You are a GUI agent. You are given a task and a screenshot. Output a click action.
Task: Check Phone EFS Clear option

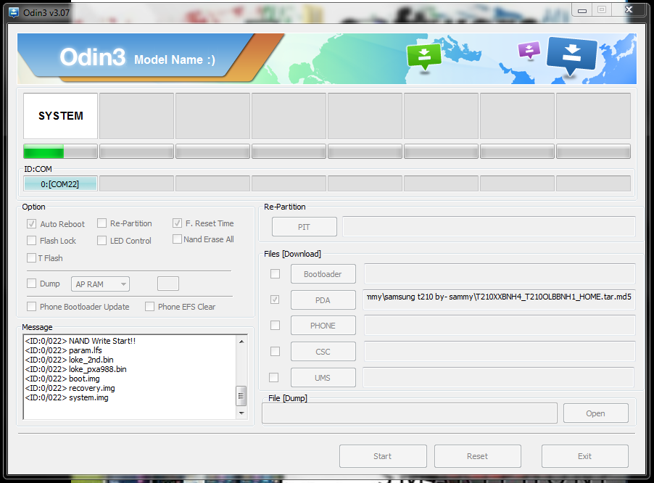tap(150, 307)
